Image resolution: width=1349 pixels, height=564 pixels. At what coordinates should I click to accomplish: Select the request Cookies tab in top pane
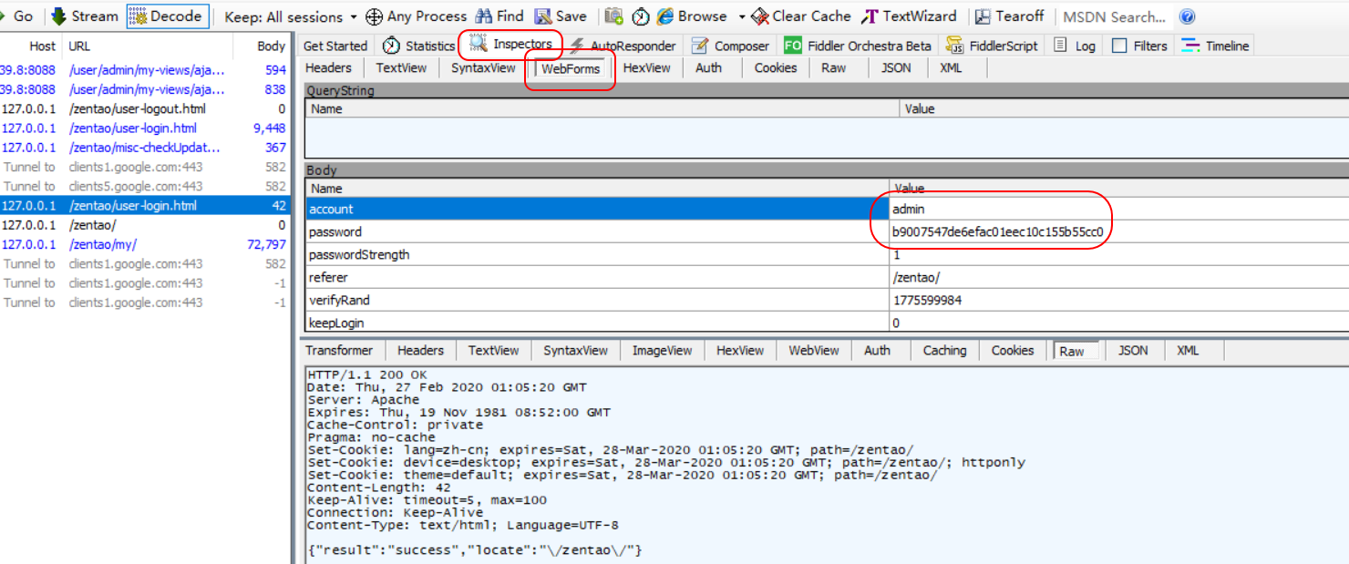pyautogui.click(x=775, y=67)
